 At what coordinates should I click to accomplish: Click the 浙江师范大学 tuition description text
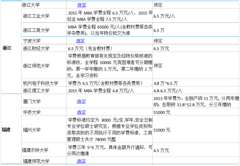pyautogui.click(x=109, y=66)
